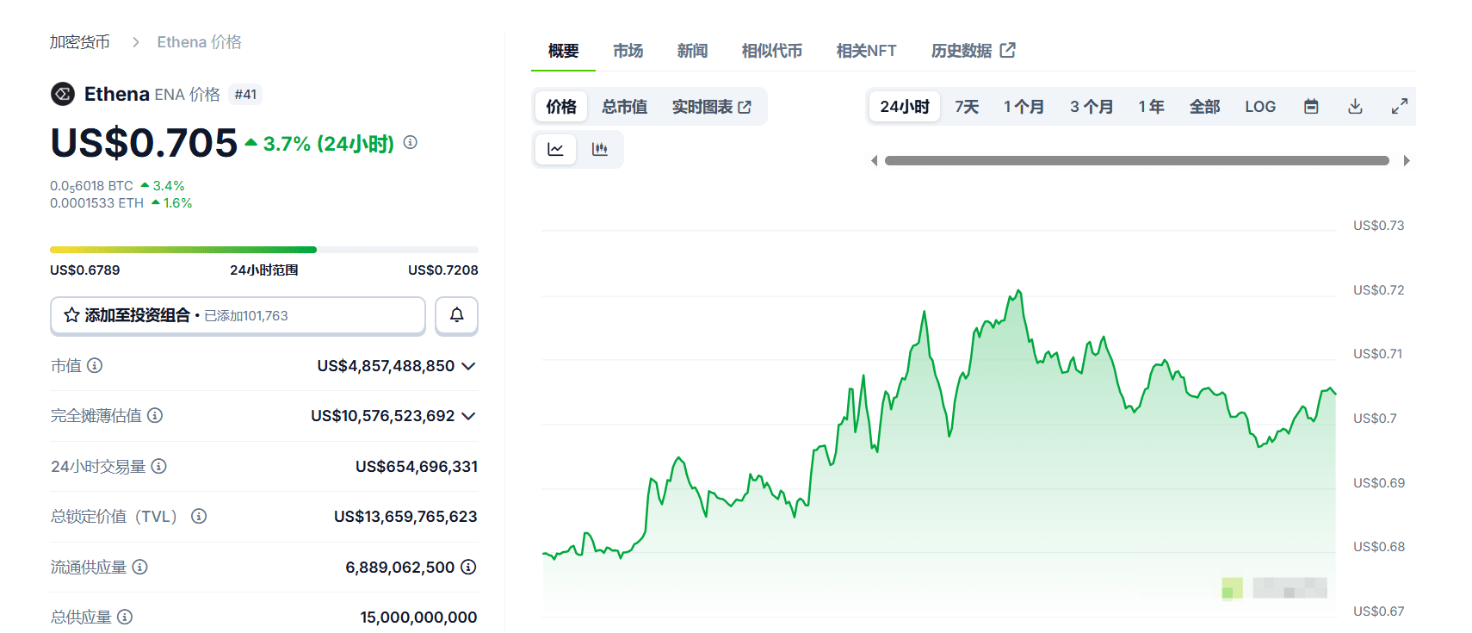Click the price alert bell icon
Screen dimensions: 1472x633
tap(457, 315)
